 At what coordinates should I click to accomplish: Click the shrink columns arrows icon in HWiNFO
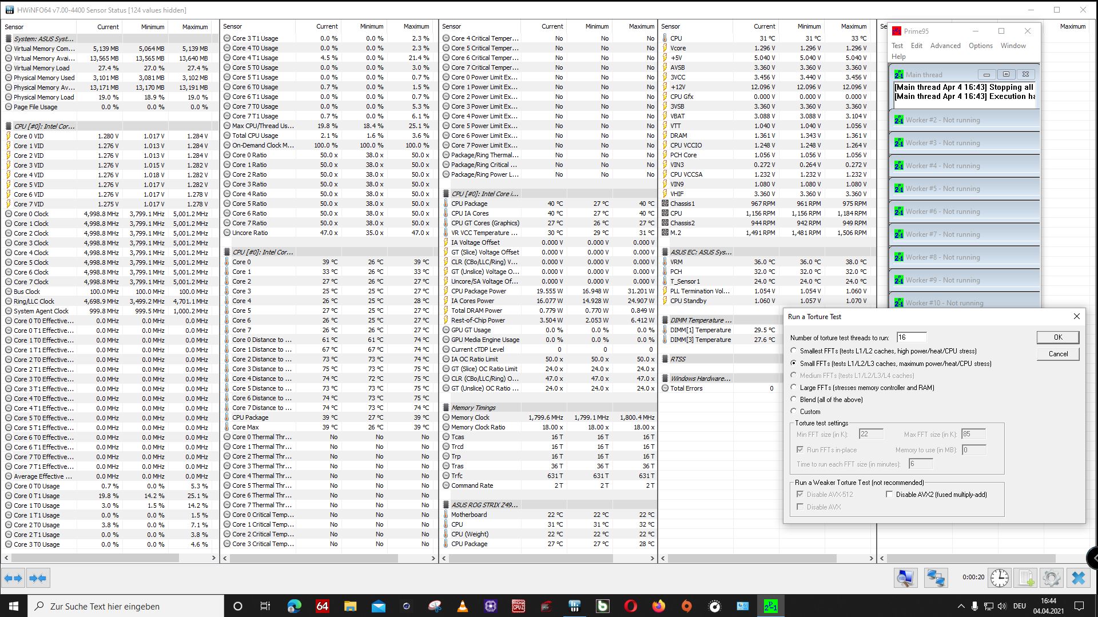[x=38, y=578]
